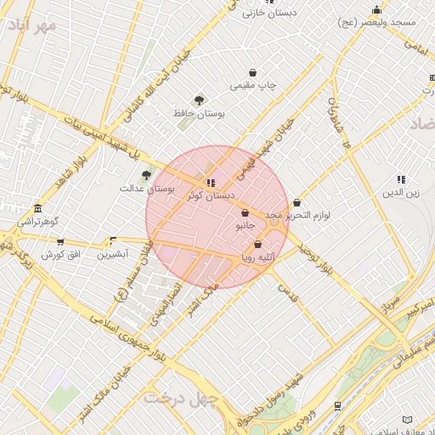Open the زین الدین school marker icon
Image resolution: width=435 pixels, height=435 pixels.
401,179
